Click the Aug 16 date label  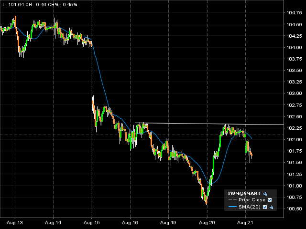pyautogui.click(x=130, y=223)
